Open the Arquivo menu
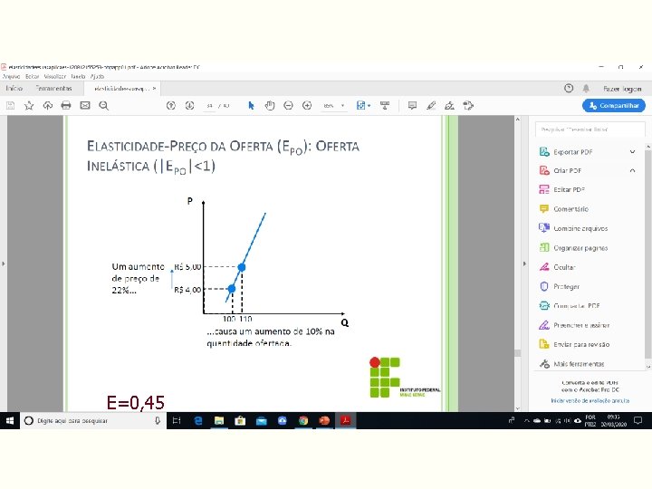The height and width of the screenshot is (489, 652). coord(11,76)
